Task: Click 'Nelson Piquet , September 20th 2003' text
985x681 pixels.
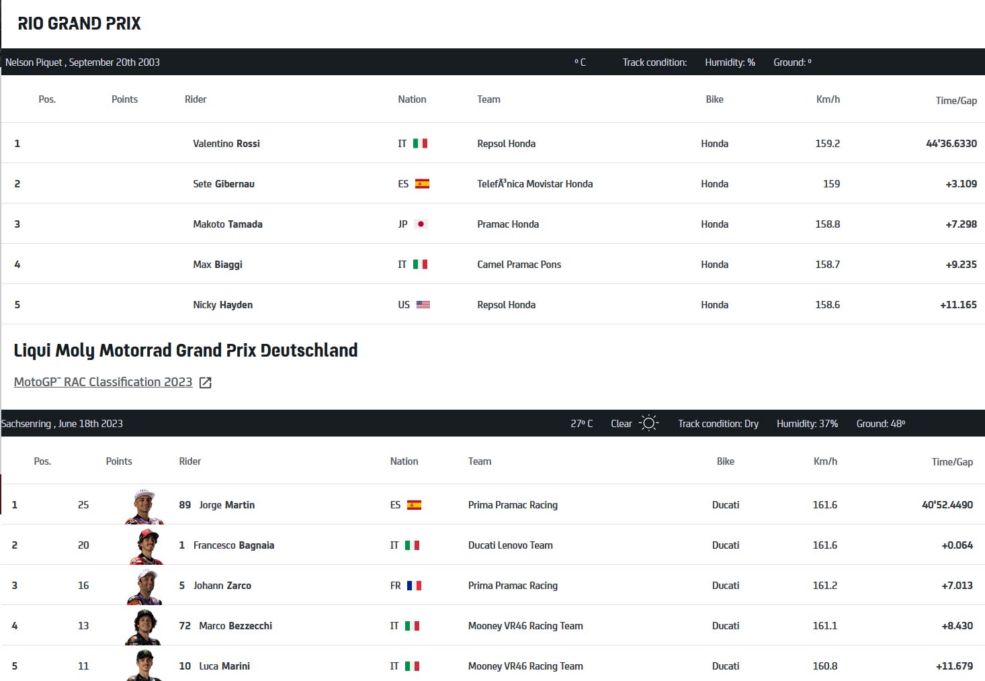Action: (83, 62)
